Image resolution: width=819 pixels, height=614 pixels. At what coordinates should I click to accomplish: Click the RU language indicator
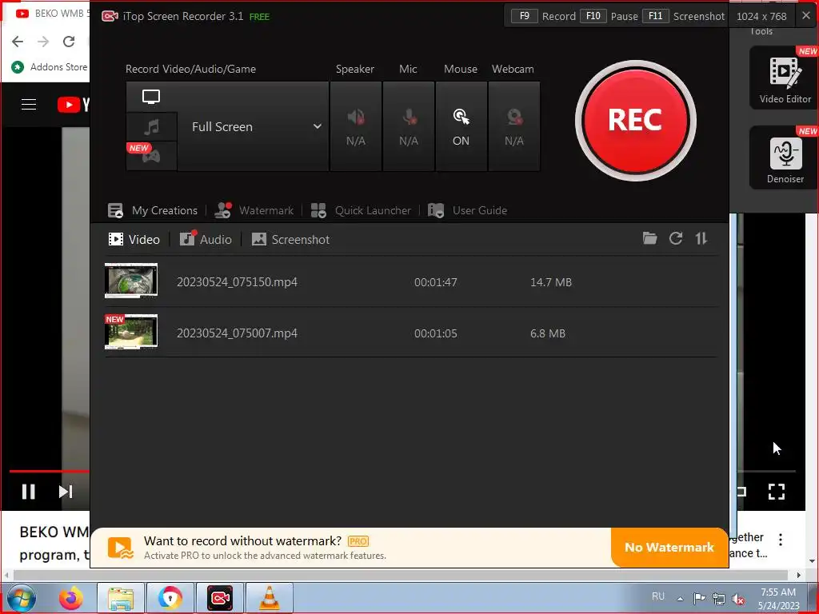[x=658, y=596]
